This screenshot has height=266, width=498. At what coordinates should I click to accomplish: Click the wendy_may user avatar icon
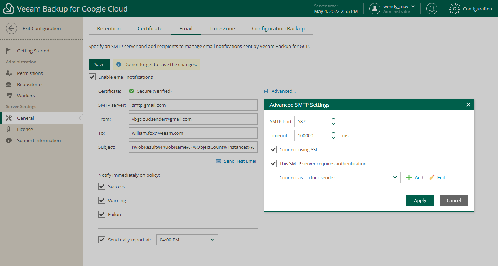(x=375, y=9)
